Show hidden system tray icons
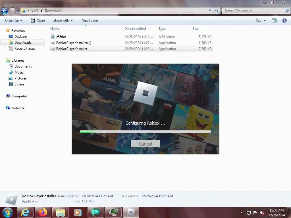Screen dimensions: 291x218 click(x=242, y=213)
